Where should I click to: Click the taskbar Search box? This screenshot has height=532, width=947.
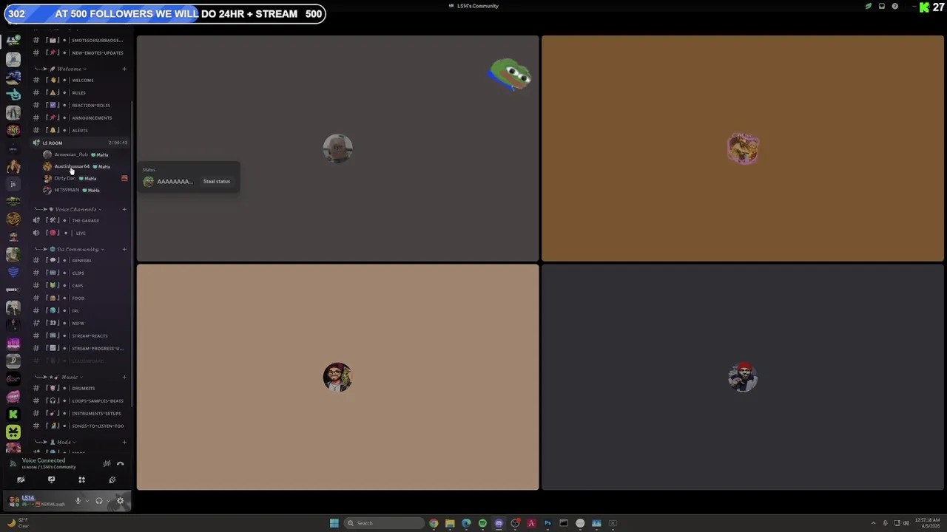[384, 523]
